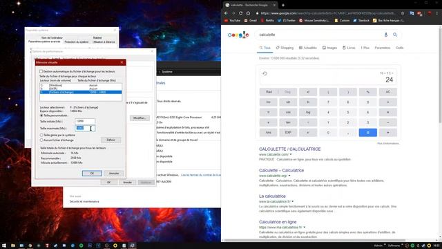
Task: Click the Chrome back arrow
Action: tap(226, 13)
